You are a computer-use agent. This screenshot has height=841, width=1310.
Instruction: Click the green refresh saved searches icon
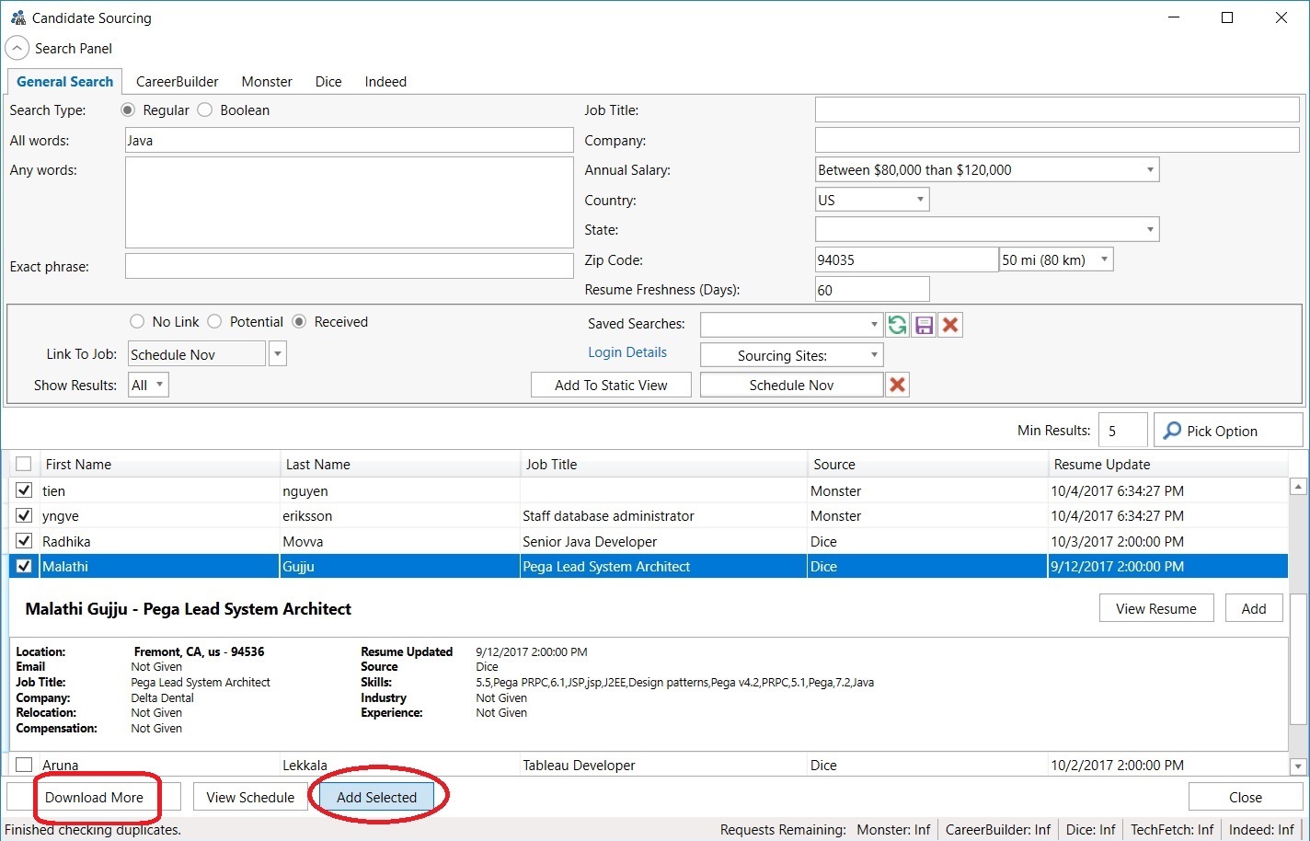pos(897,325)
